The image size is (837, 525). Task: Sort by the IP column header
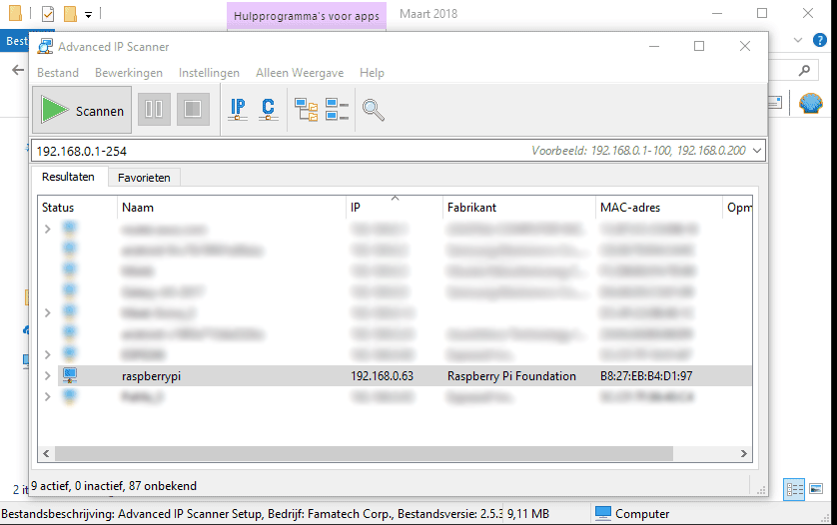pyautogui.click(x=394, y=208)
